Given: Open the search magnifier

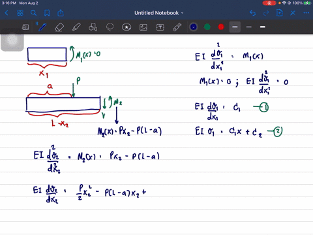Looking at the screenshot, I should click(33, 13).
